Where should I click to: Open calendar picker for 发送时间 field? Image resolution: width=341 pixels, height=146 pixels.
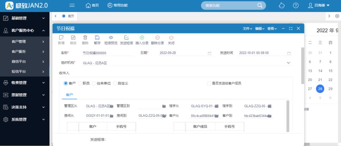[x=289, y=53]
